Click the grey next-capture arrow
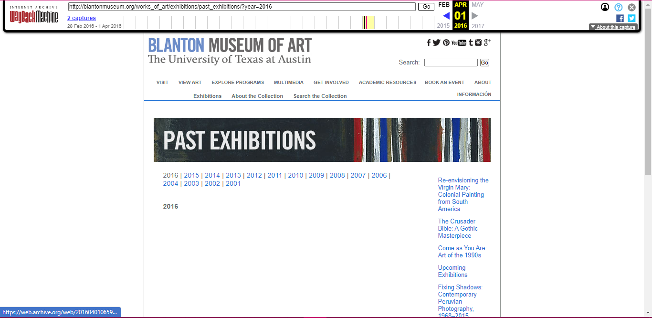The image size is (652, 318). 475,16
